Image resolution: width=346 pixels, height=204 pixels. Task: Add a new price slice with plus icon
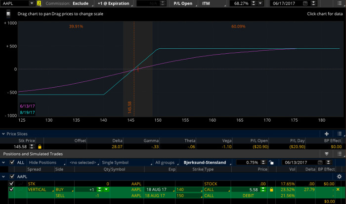tap(327, 134)
